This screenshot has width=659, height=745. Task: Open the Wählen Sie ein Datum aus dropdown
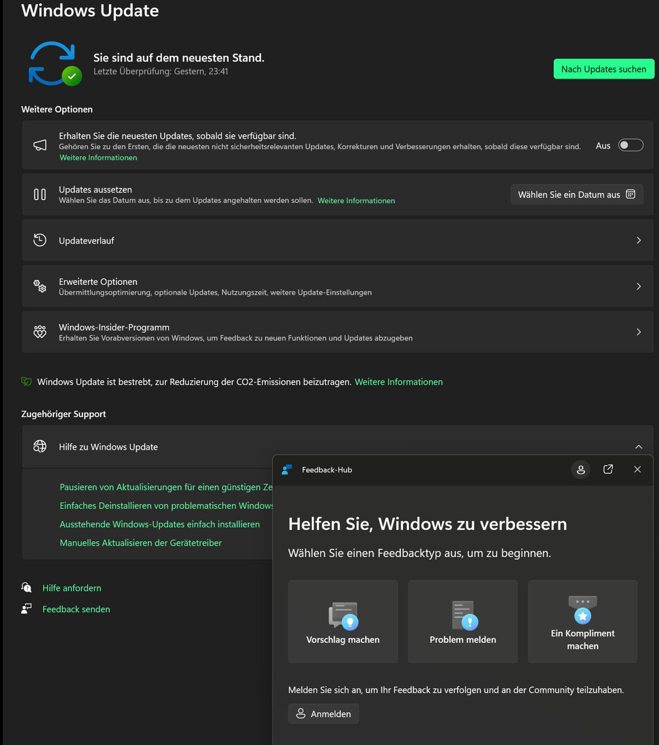click(x=577, y=195)
